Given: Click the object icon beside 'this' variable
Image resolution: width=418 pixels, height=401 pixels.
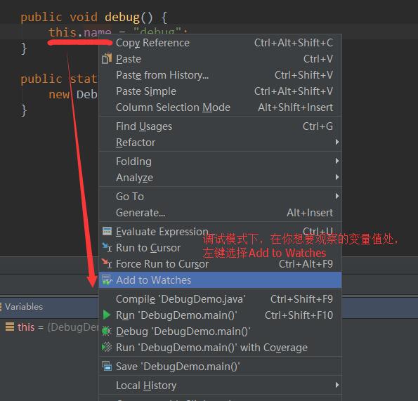Looking at the screenshot, I should [x=10, y=327].
